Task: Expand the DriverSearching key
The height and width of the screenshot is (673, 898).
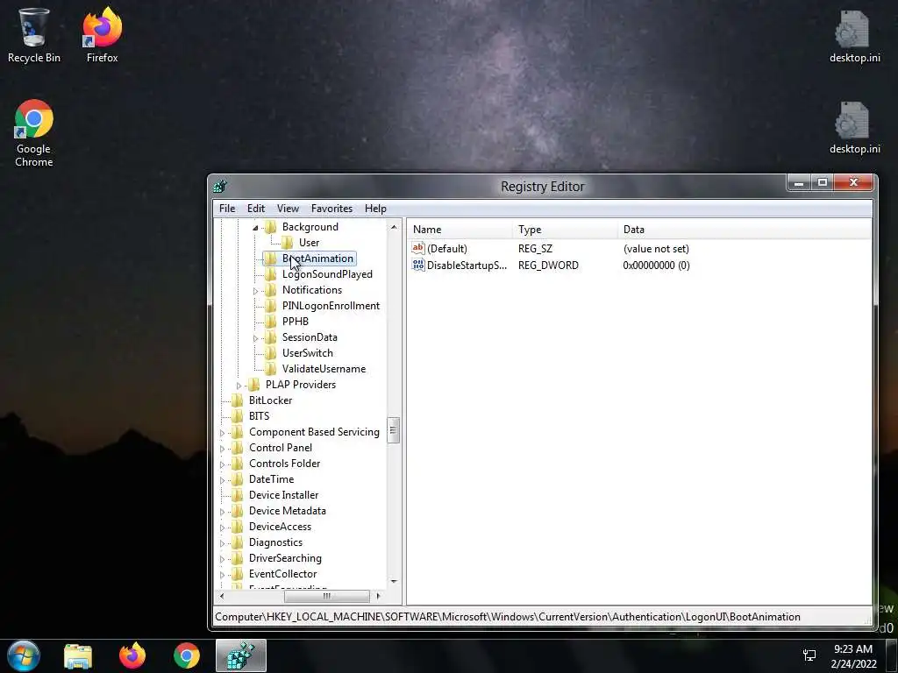Action: pos(222,558)
